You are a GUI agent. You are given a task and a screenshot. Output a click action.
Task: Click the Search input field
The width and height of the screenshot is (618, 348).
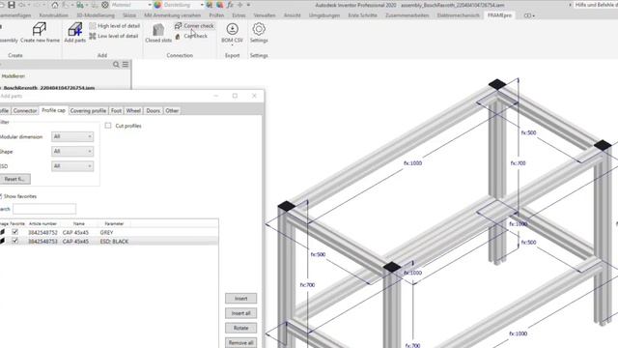(44, 209)
